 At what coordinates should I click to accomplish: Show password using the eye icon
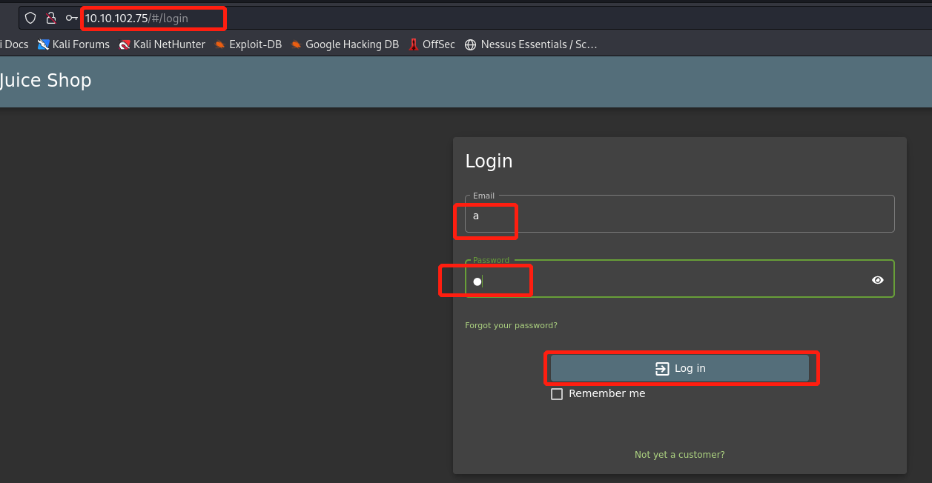click(878, 280)
